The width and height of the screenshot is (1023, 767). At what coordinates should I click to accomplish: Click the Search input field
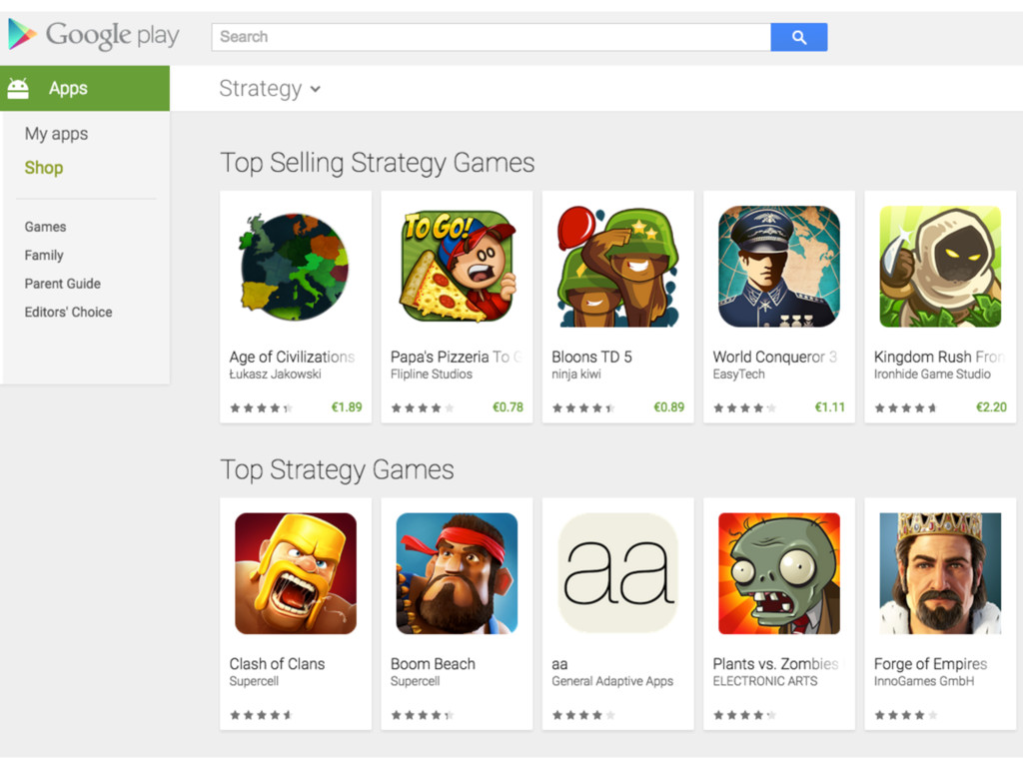point(491,37)
